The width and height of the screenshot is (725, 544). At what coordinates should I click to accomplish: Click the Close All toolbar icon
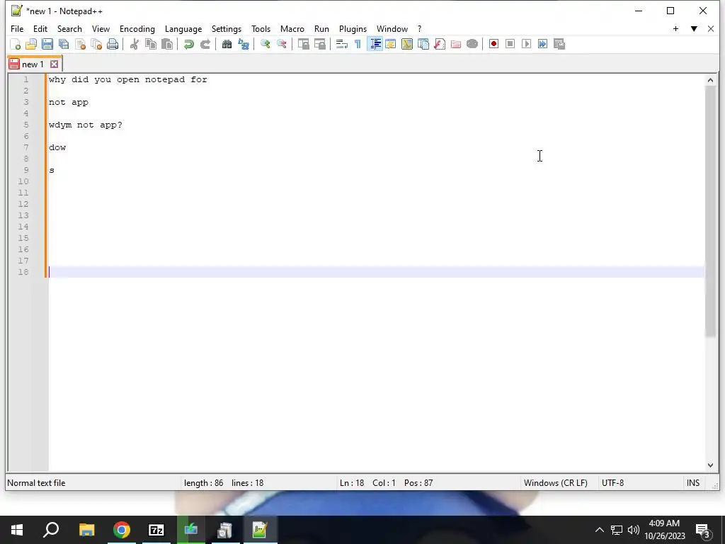tap(96, 44)
